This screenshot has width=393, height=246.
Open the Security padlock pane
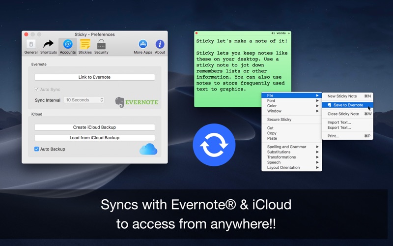(x=101, y=47)
